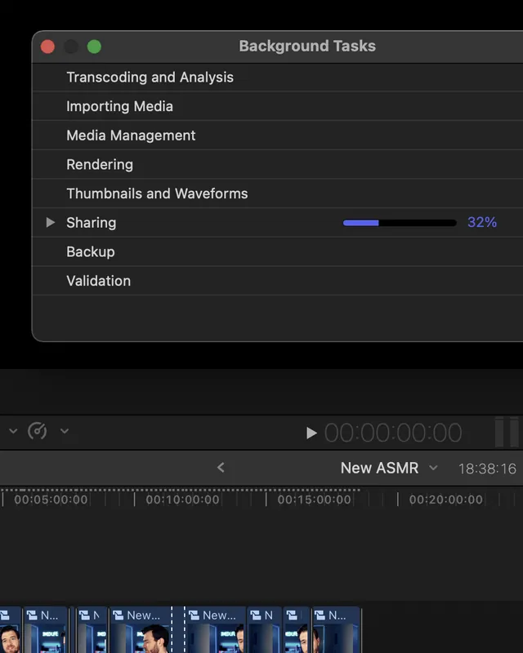This screenshot has width=523, height=653.
Task: Click the 00:20:00:00 ruler mark
Action: pyautogui.click(x=446, y=500)
